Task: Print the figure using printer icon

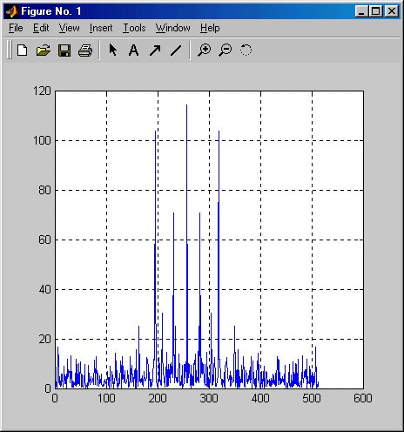Action: coord(85,51)
